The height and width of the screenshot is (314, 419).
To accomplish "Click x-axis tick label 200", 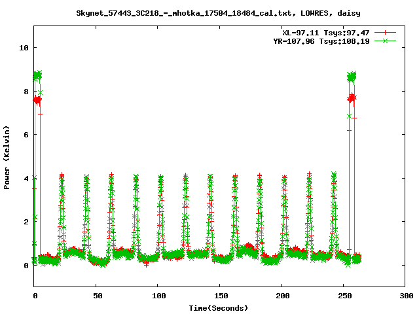I will pos(283,296).
